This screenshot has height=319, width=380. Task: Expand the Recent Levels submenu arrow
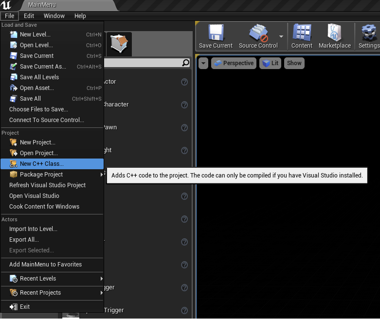click(x=102, y=279)
